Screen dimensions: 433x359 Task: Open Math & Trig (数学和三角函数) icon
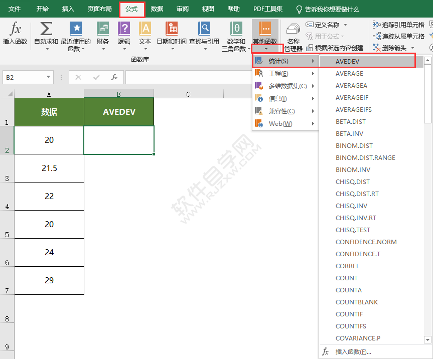click(x=236, y=29)
